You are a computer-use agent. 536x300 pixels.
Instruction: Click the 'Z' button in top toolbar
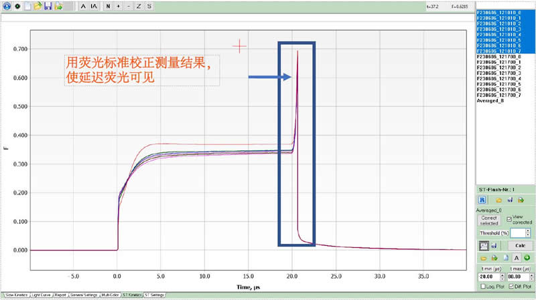pos(139,6)
